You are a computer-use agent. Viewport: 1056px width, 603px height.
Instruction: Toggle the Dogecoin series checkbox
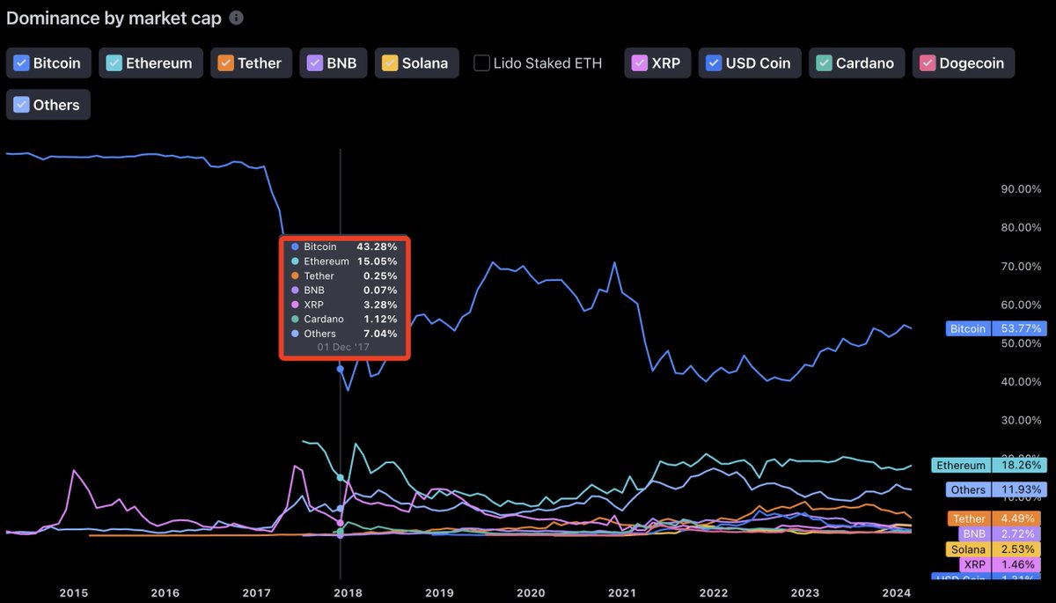927,63
